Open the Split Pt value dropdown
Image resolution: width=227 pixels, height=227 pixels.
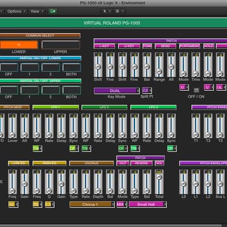tap(147, 90)
